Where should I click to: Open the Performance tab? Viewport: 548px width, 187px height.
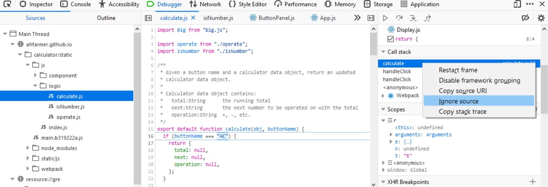tap(296, 5)
